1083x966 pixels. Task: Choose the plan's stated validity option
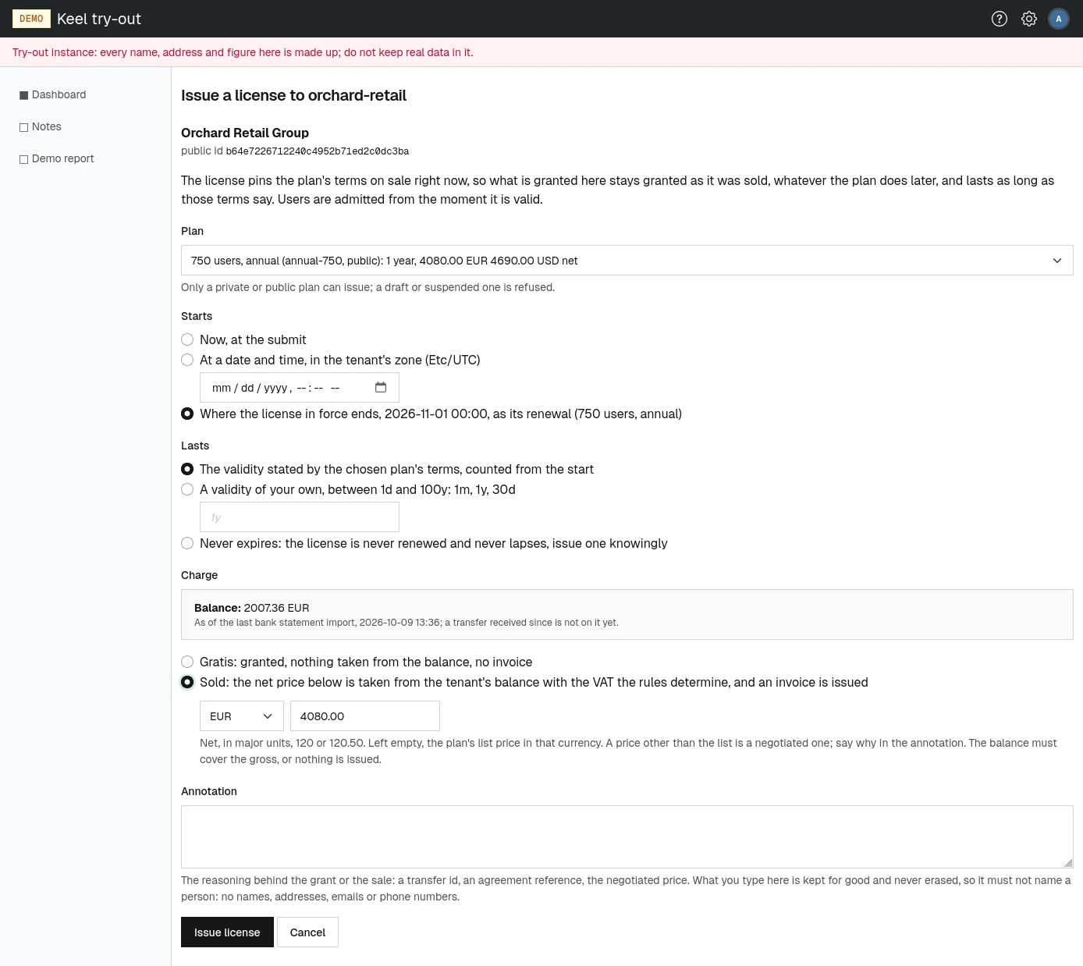[187, 469]
